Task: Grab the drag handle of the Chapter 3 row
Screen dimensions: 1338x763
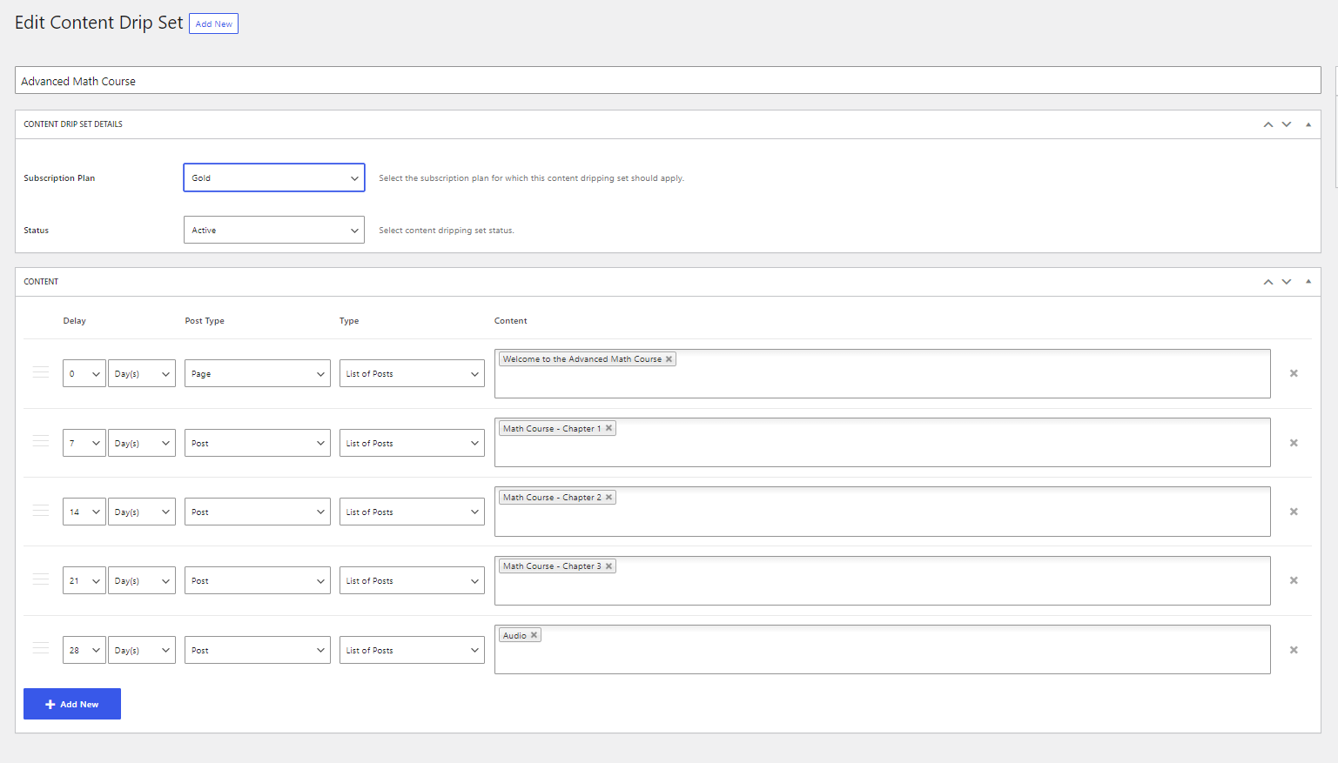Action: 41,579
